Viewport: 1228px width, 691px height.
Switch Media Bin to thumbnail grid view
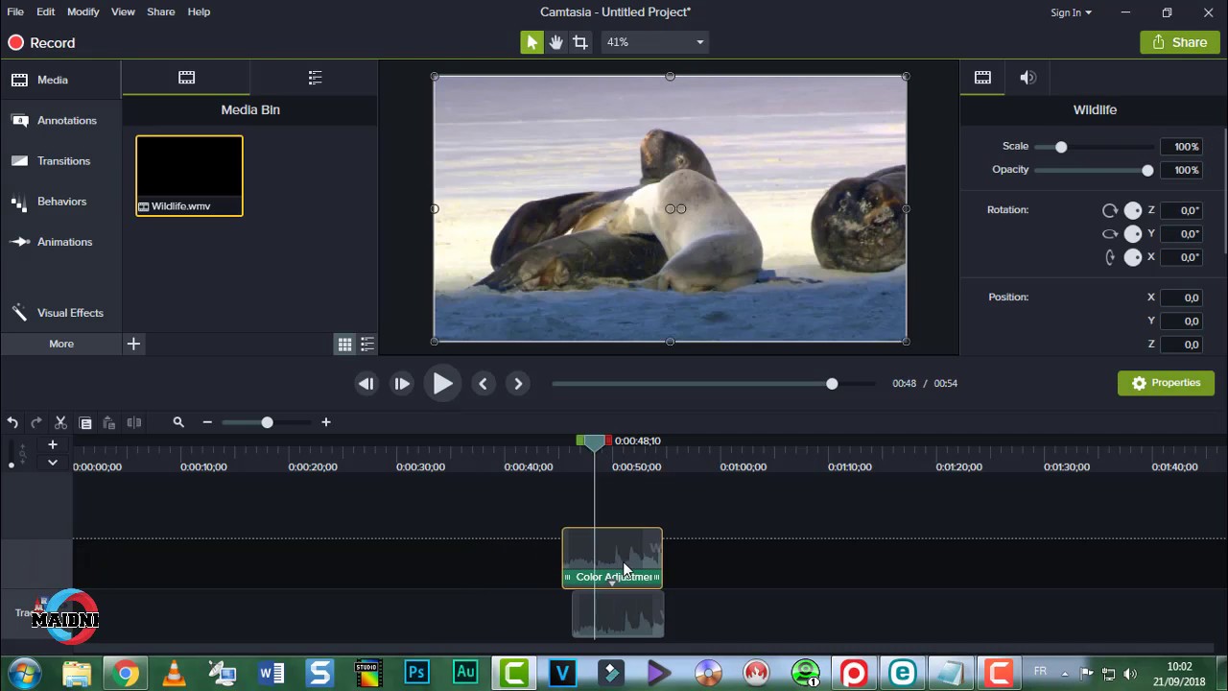coord(344,345)
